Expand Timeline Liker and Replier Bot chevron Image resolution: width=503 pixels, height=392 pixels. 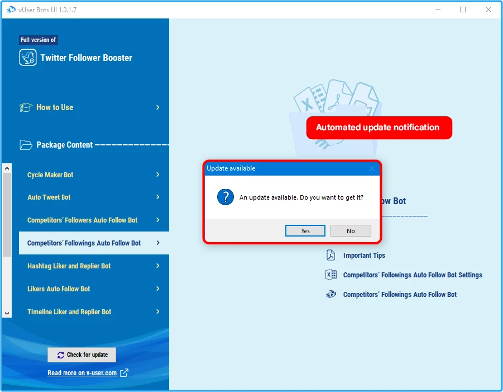coord(157,311)
